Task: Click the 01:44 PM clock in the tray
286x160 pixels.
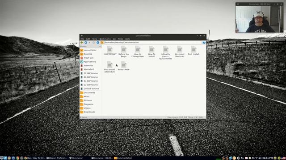Action: click(x=268, y=158)
